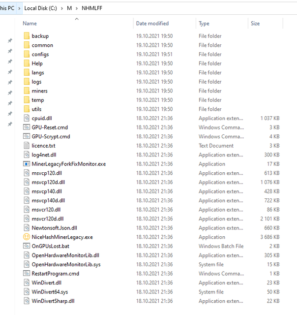
Task: Click the NiceHashMinerLegacy.exe smiley icon
Action: pyautogui.click(x=27, y=237)
